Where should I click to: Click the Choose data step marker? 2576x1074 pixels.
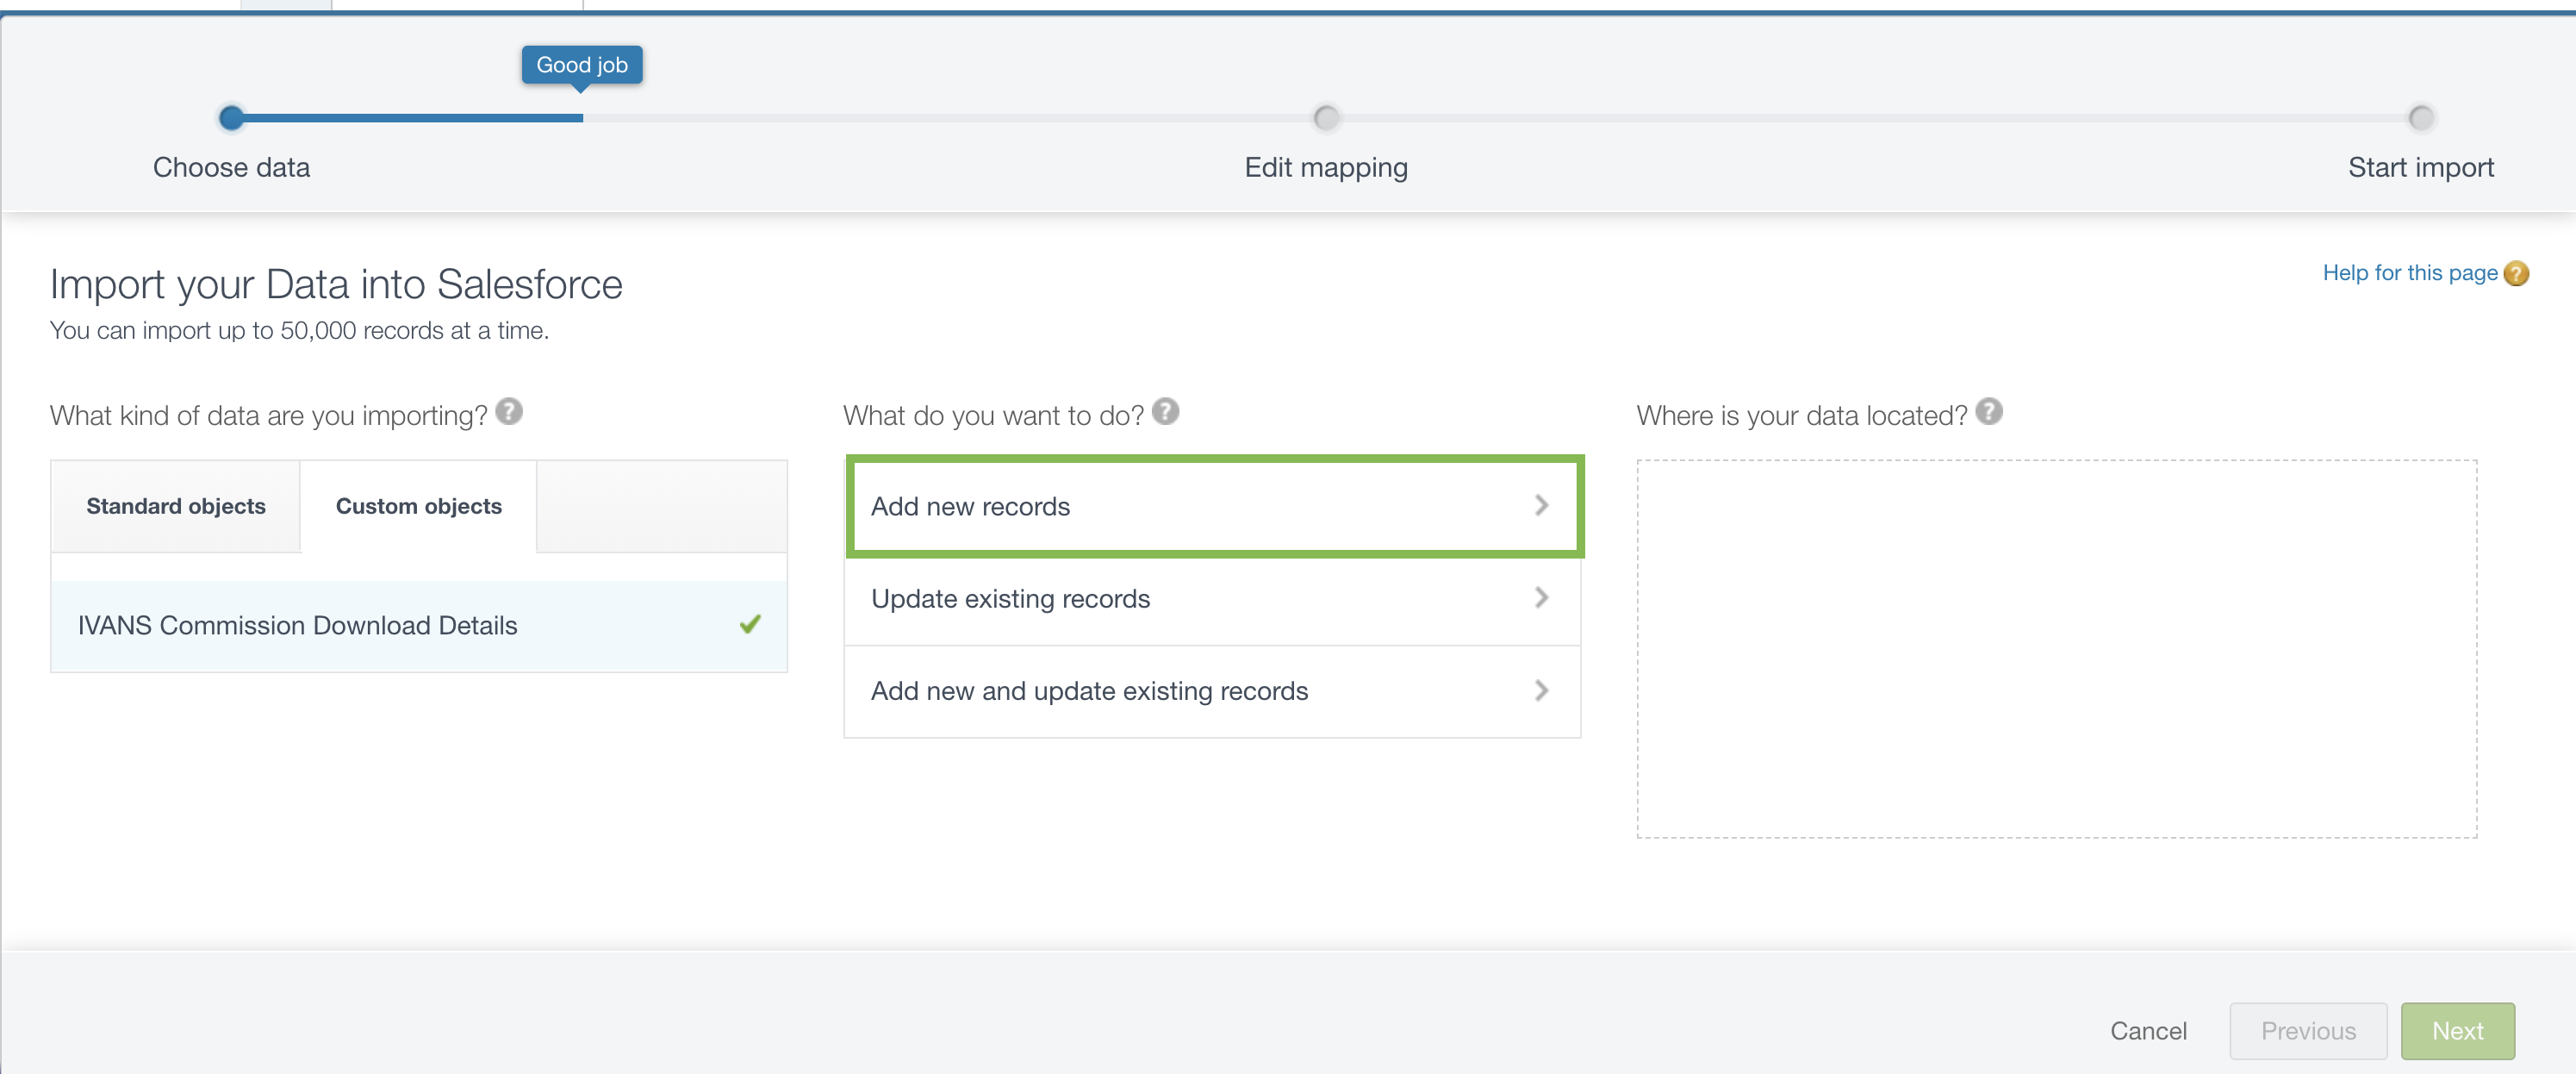231,118
